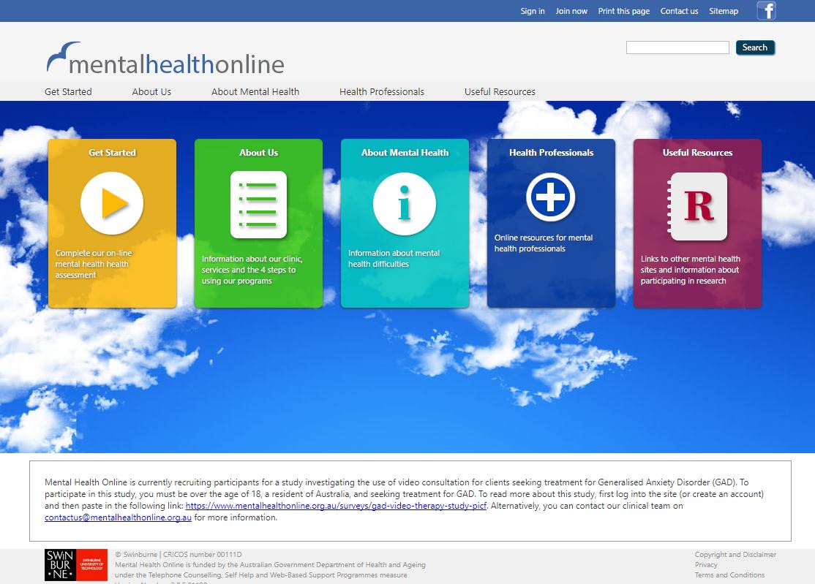This screenshot has width=815, height=584.
Task: Click the teal information 'i' icon
Action: (405, 204)
